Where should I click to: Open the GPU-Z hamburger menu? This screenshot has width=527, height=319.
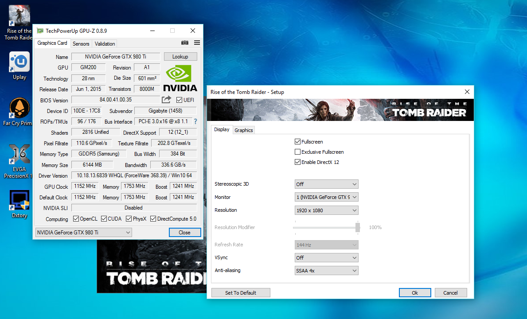pos(197,43)
